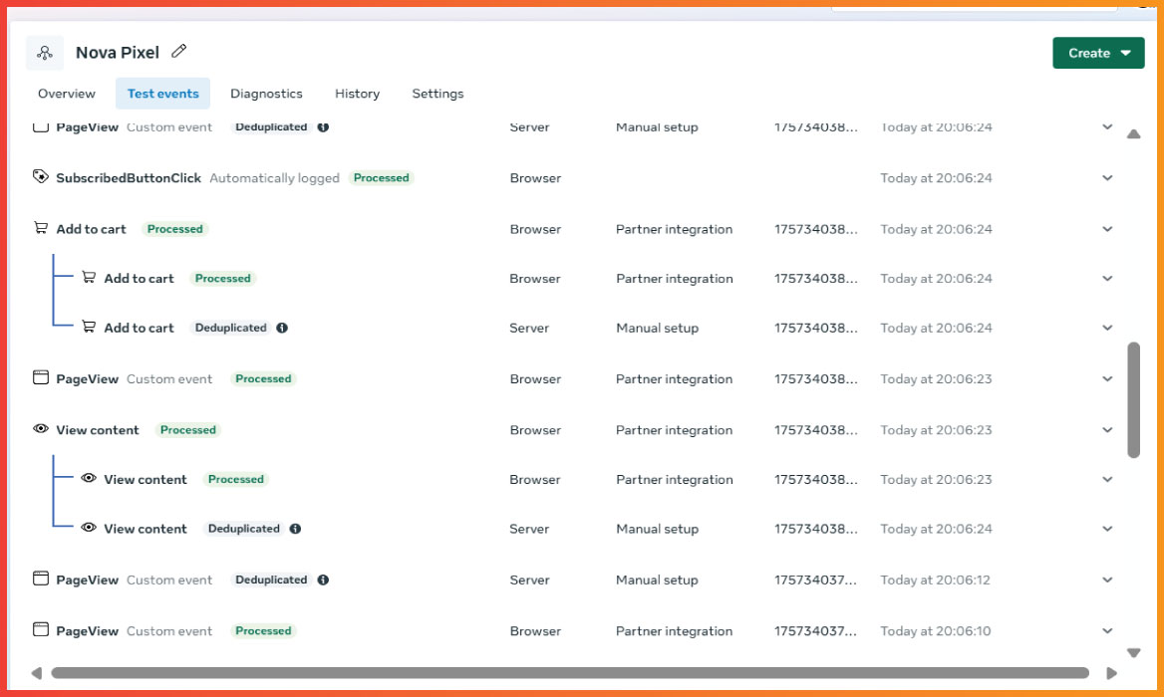
Task: Click the shopping cart icon on Add to cart
Action: pyautogui.click(x=41, y=227)
